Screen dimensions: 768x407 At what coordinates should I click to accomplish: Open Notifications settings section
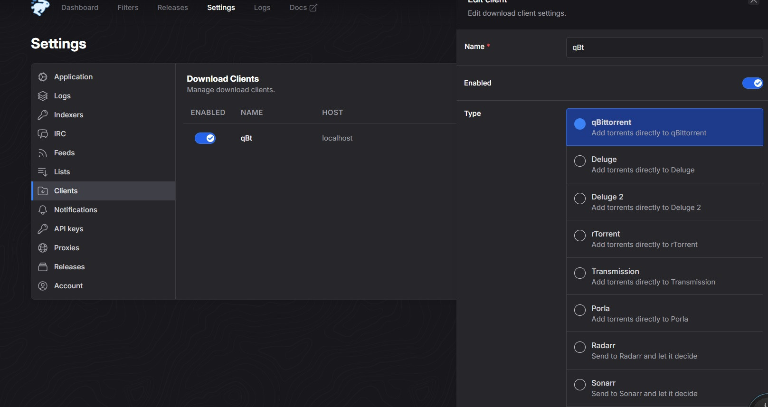click(x=104, y=210)
